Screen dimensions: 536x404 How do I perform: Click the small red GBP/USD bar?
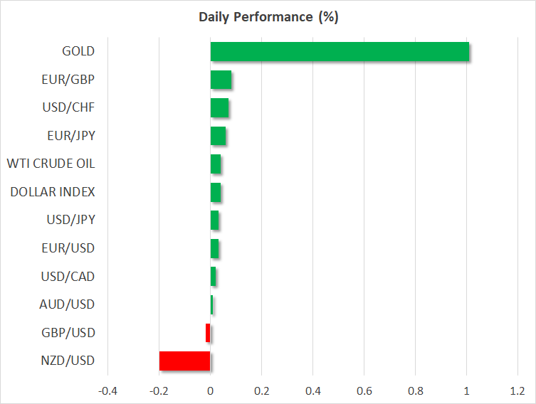tap(208, 333)
